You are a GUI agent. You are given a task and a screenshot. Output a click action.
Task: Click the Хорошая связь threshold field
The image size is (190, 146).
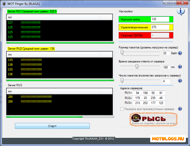click(160, 19)
